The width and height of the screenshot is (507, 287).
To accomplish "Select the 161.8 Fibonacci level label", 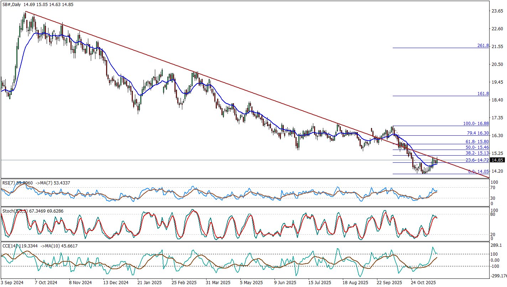I will pos(483,94).
